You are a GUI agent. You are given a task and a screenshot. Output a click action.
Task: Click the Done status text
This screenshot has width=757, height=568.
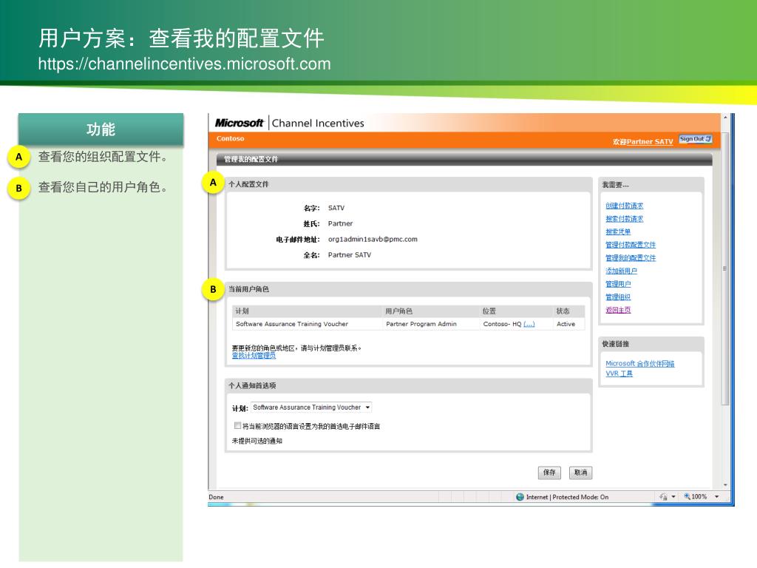(216, 497)
